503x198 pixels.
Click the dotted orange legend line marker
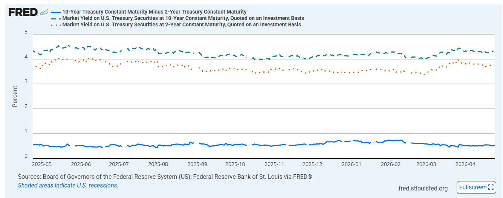[56, 25]
